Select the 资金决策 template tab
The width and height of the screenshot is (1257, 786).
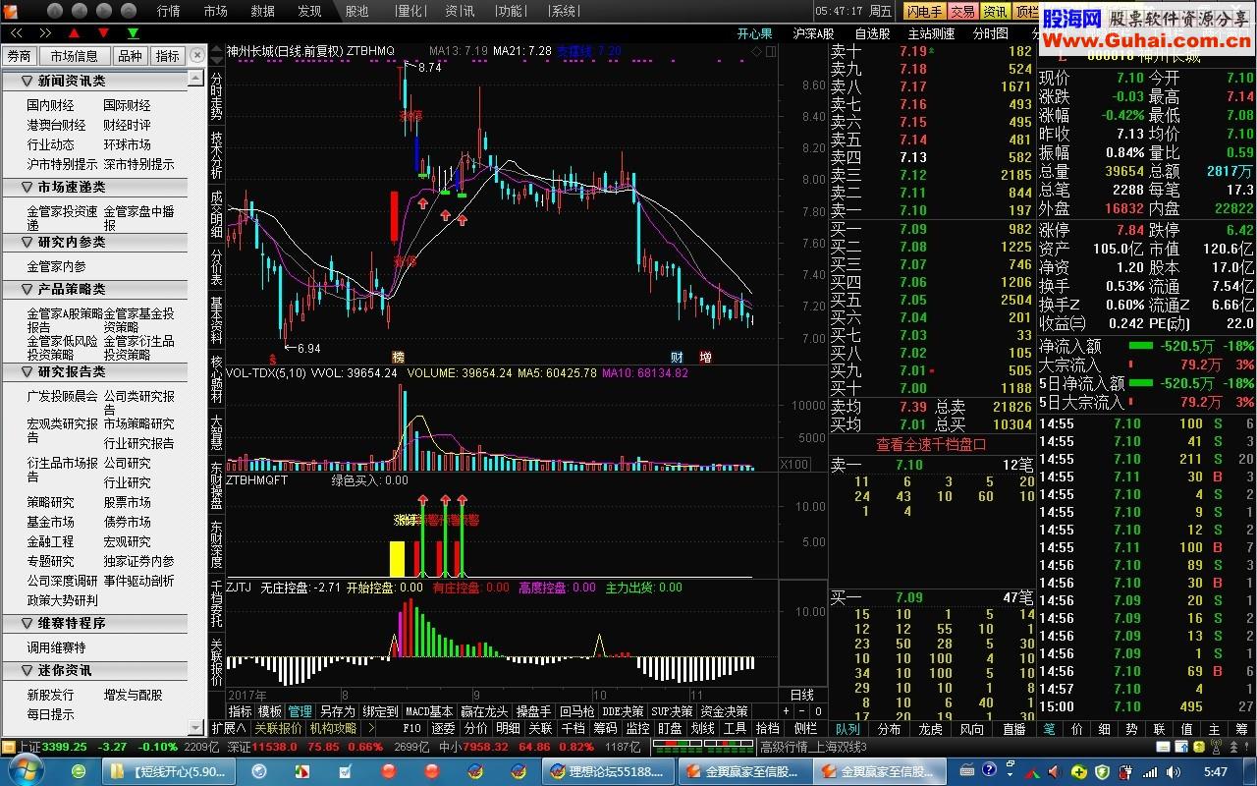click(x=724, y=711)
